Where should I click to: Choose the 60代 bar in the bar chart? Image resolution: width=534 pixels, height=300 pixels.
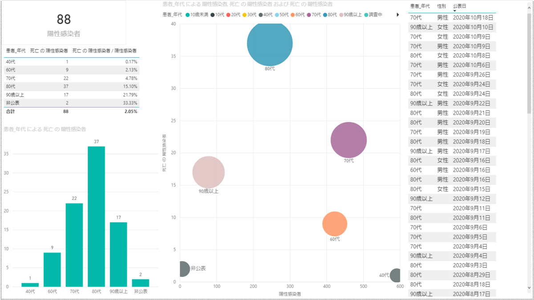click(x=52, y=269)
